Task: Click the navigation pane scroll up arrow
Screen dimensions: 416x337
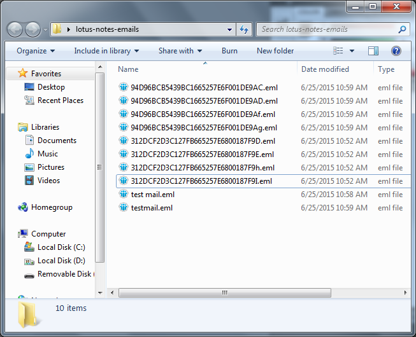Action: pos(100,67)
